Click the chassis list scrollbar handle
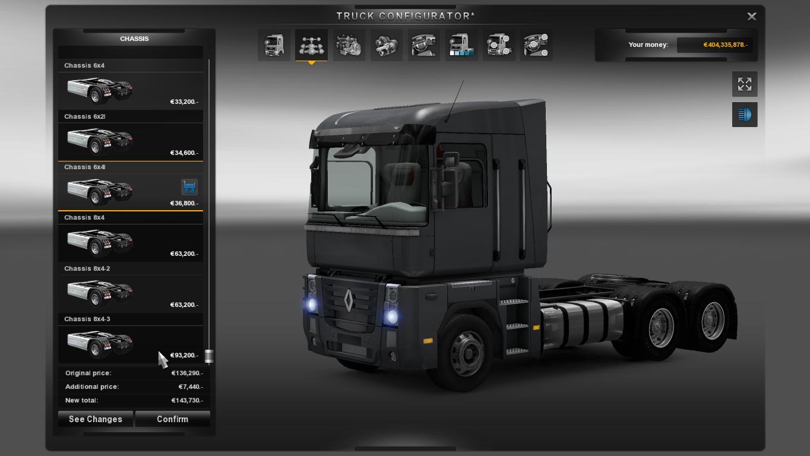 (209, 356)
